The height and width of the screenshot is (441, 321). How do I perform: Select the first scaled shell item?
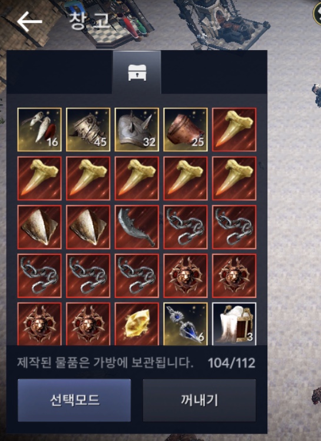[x=39, y=227]
